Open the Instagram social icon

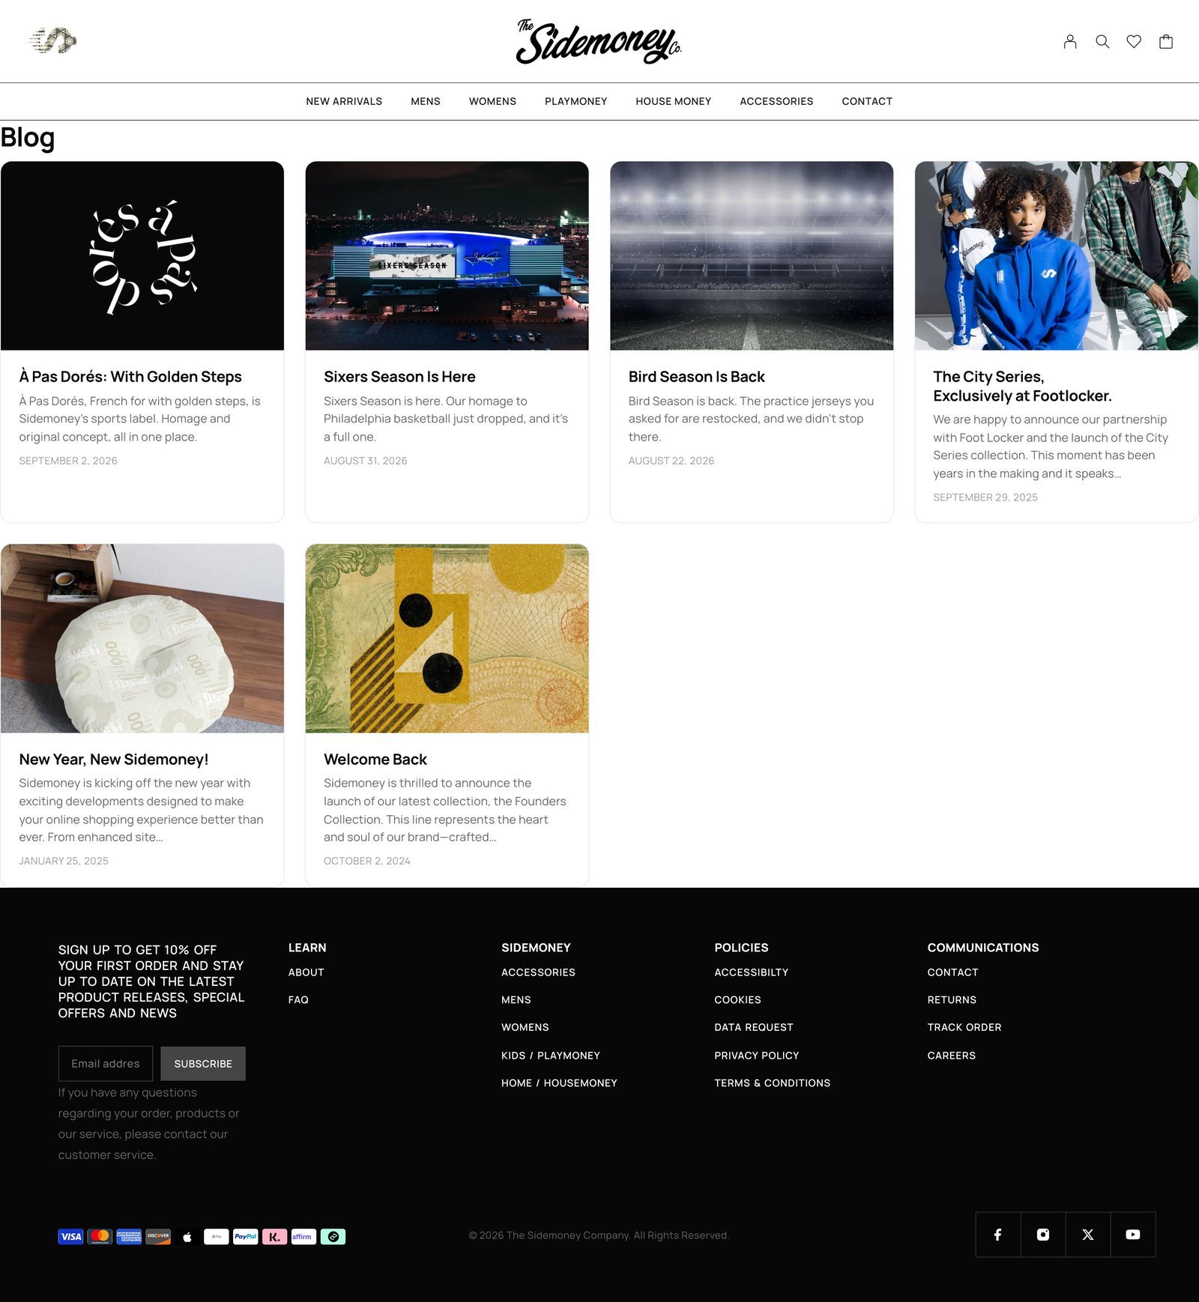pyautogui.click(x=1043, y=1235)
